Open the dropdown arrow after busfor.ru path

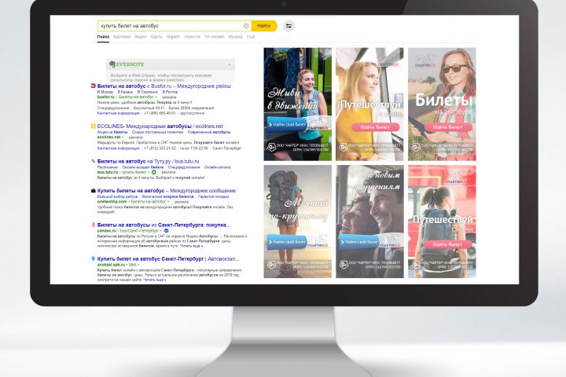click(x=156, y=97)
